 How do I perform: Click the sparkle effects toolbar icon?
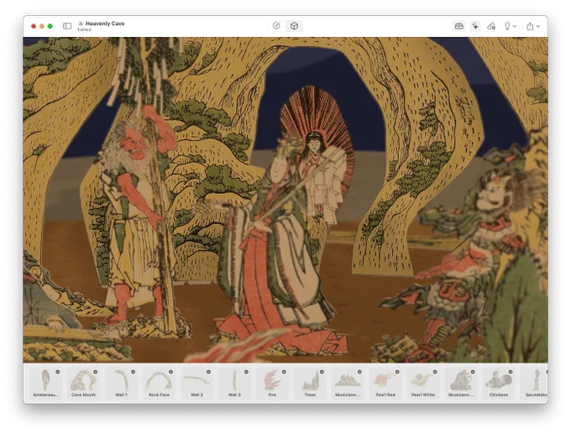475,26
